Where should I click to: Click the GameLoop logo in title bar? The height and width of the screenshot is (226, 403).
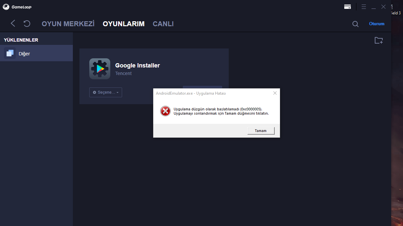pos(17,7)
